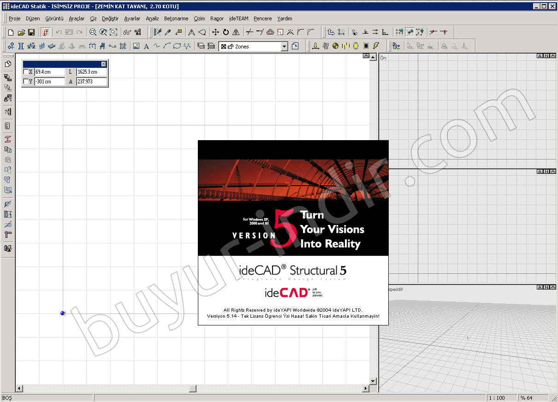This screenshot has height=402, width=558.
Task: Click the yellow stamp icon after the Zones toolbar
Action: pyautogui.click(x=315, y=46)
